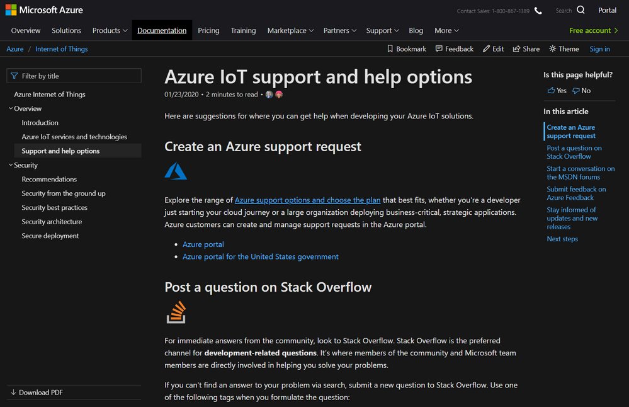Expand the Support dropdown
The height and width of the screenshot is (407, 629).
382,30
